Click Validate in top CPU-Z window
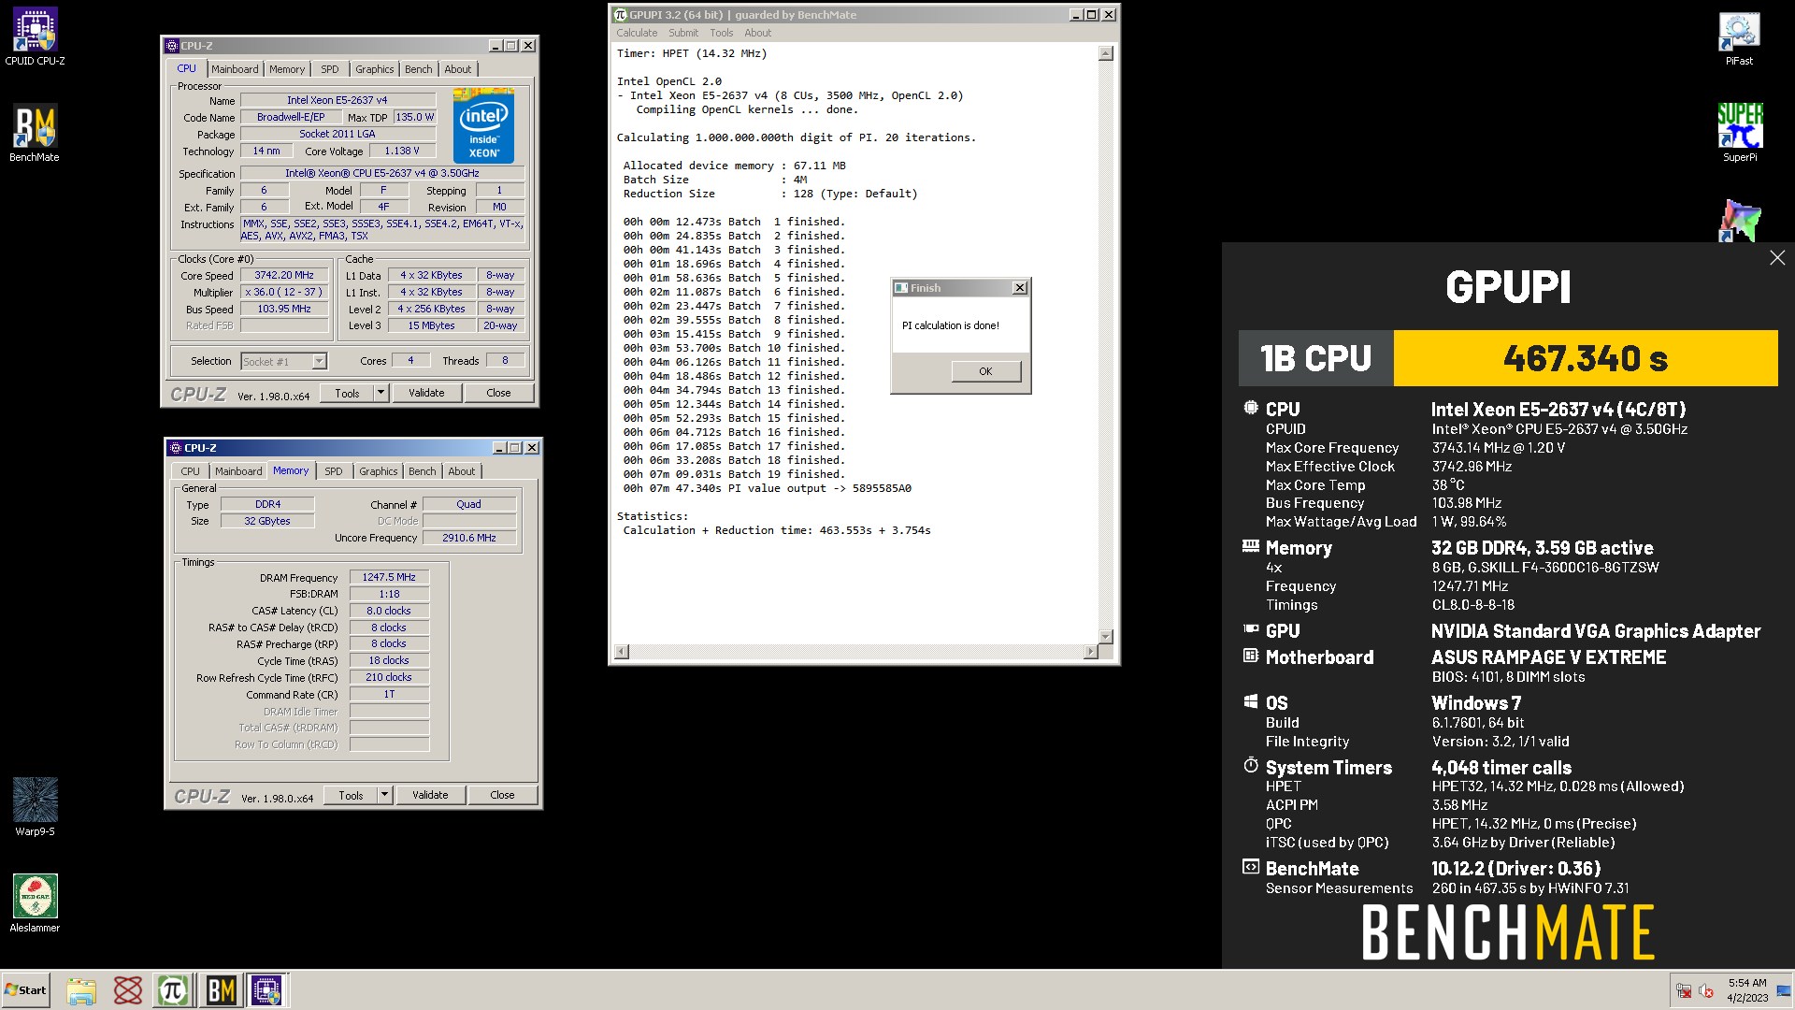 (x=426, y=394)
